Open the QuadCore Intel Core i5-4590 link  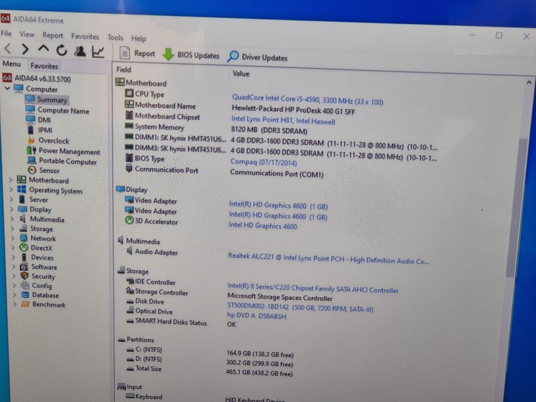tap(308, 99)
